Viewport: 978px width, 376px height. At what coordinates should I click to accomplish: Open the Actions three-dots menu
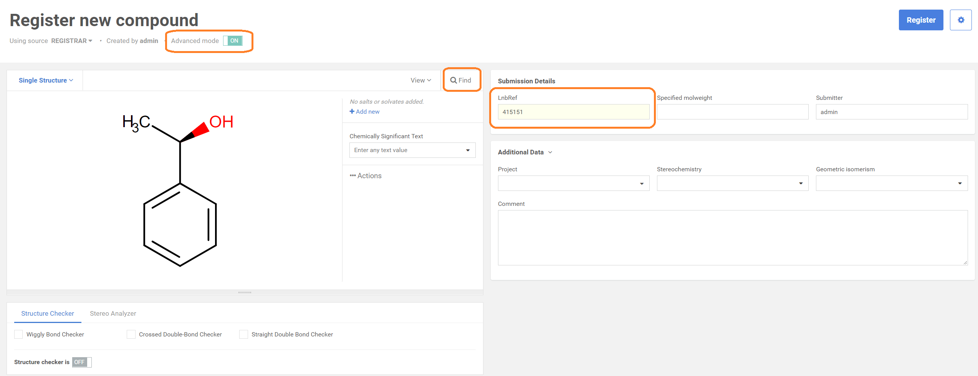(x=352, y=176)
